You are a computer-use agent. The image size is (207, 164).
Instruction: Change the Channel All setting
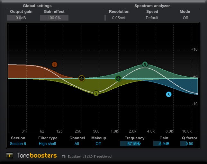coord(77,144)
